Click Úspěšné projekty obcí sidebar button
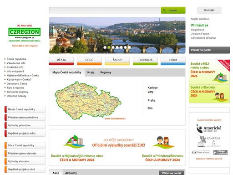Screen dimensions: 233x175 click(x=25, y=170)
